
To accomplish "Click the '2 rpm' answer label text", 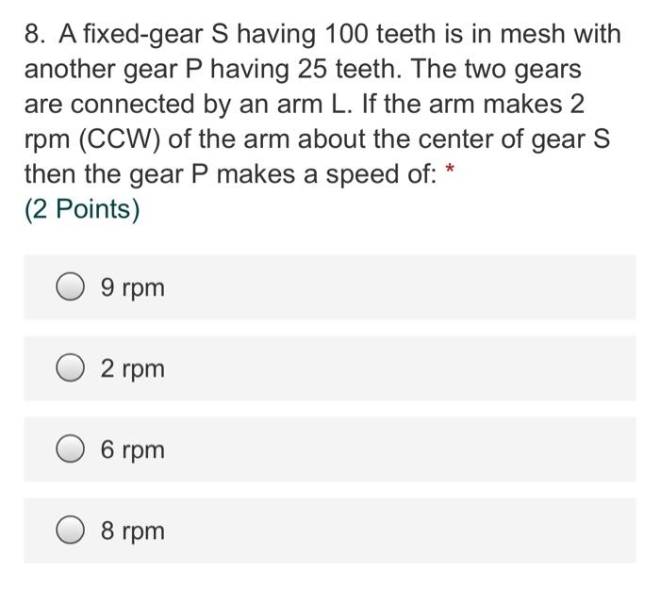I will (132, 369).
